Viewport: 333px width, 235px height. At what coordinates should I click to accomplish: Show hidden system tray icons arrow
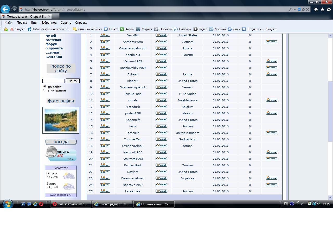click(302, 204)
